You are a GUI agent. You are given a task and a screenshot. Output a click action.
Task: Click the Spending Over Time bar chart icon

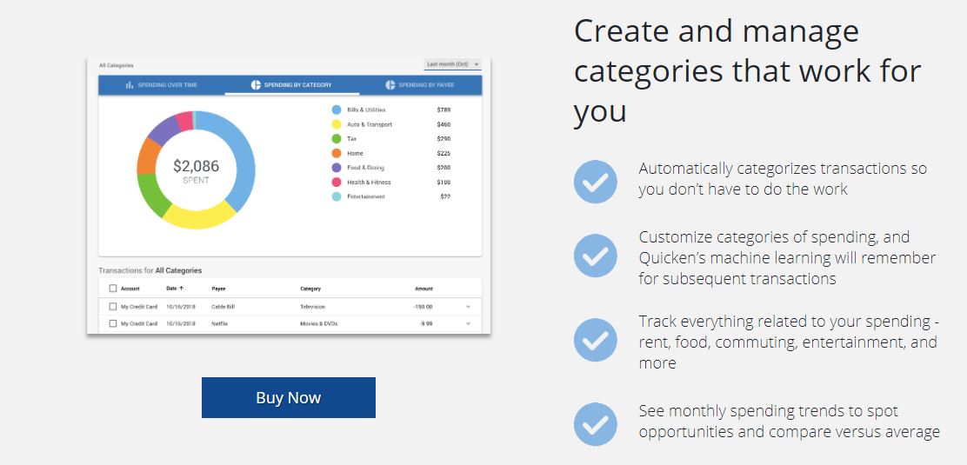130,85
